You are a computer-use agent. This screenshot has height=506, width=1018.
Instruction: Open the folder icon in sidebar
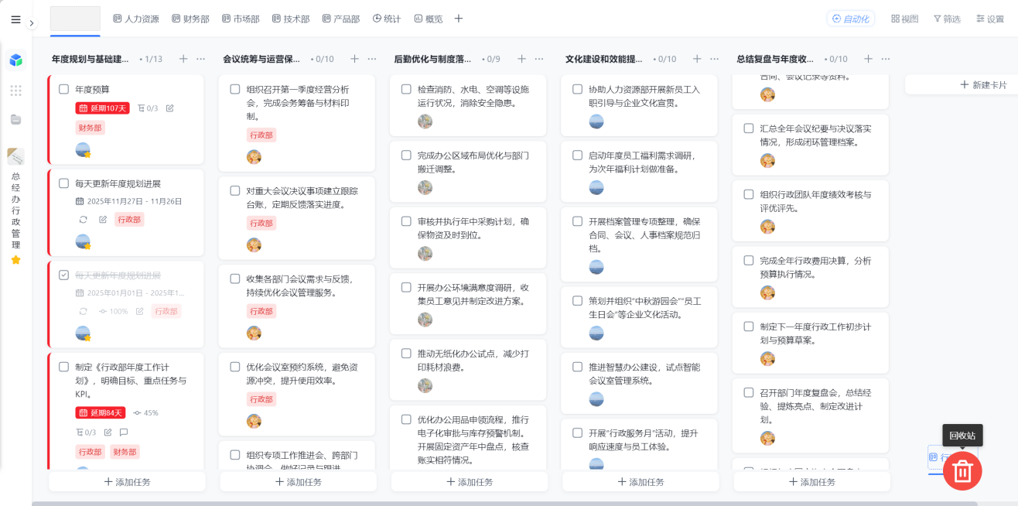tap(15, 119)
